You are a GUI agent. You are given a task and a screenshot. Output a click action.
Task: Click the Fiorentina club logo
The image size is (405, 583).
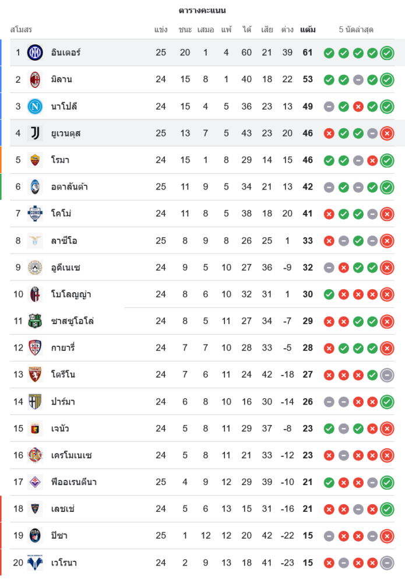(x=35, y=482)
